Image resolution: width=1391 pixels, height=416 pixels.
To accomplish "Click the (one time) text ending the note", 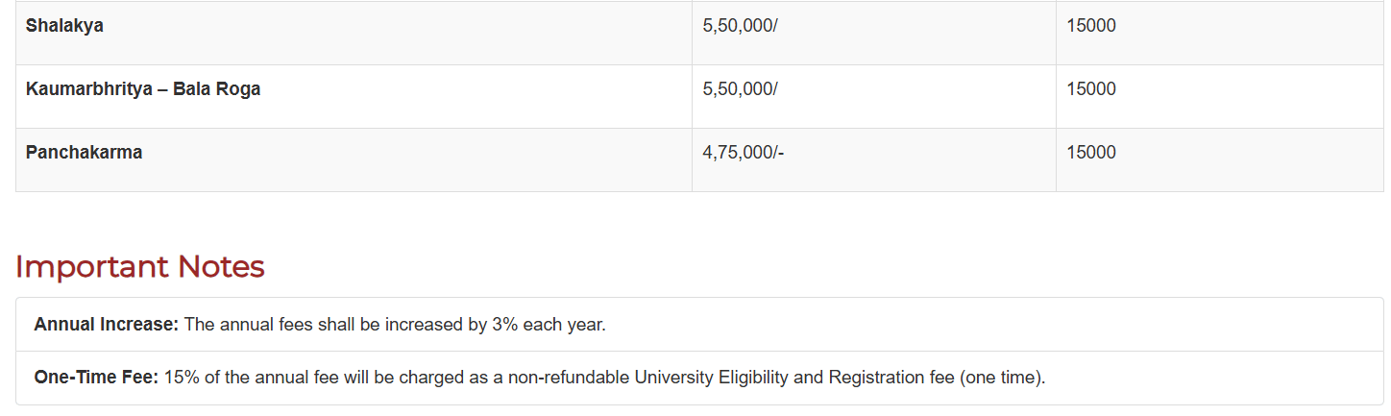I will (1000, 378).
